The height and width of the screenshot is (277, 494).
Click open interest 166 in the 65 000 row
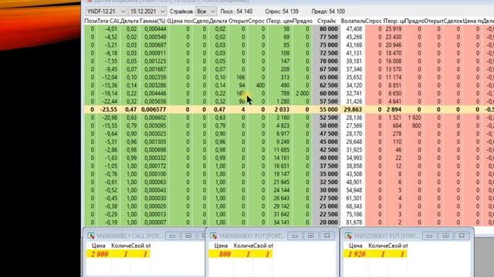[241, 77]
